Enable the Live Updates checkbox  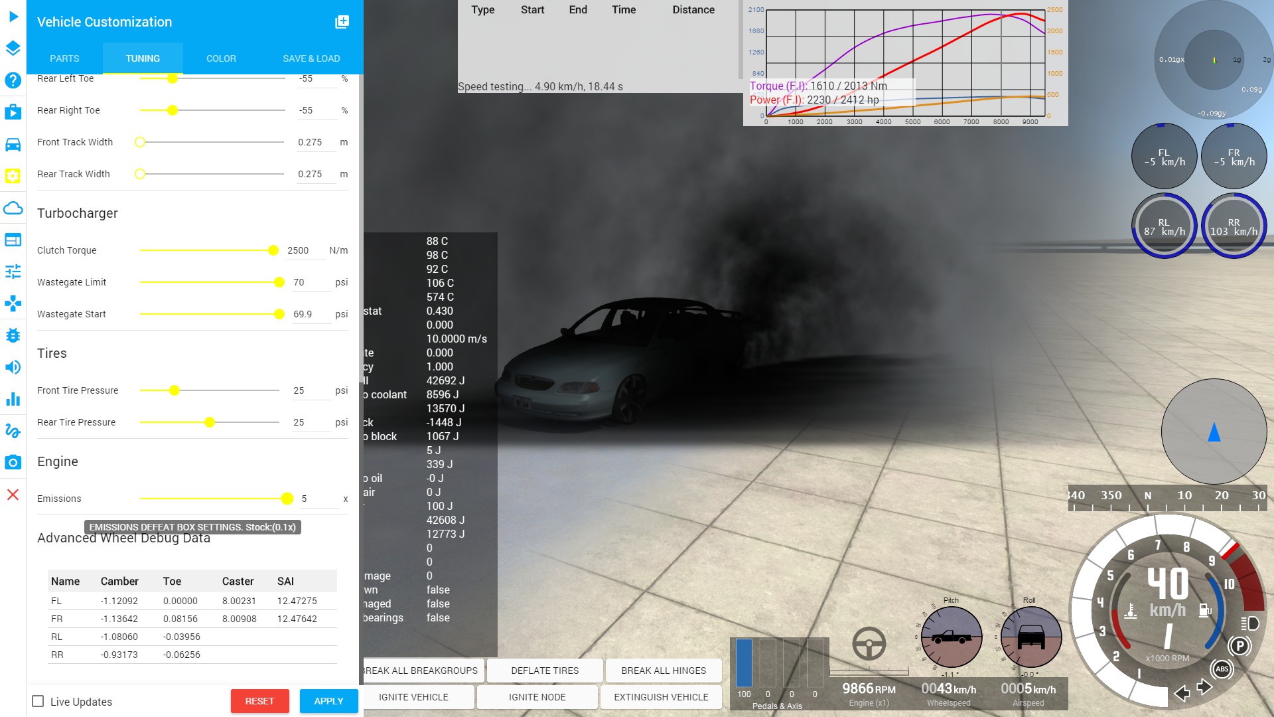pyautogui.click(x=38, y=701)
